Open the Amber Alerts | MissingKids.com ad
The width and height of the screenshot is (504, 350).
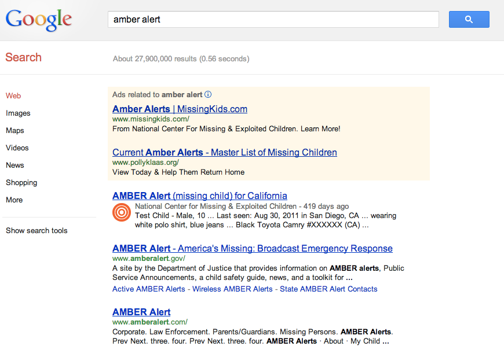[x=180, y=109]
